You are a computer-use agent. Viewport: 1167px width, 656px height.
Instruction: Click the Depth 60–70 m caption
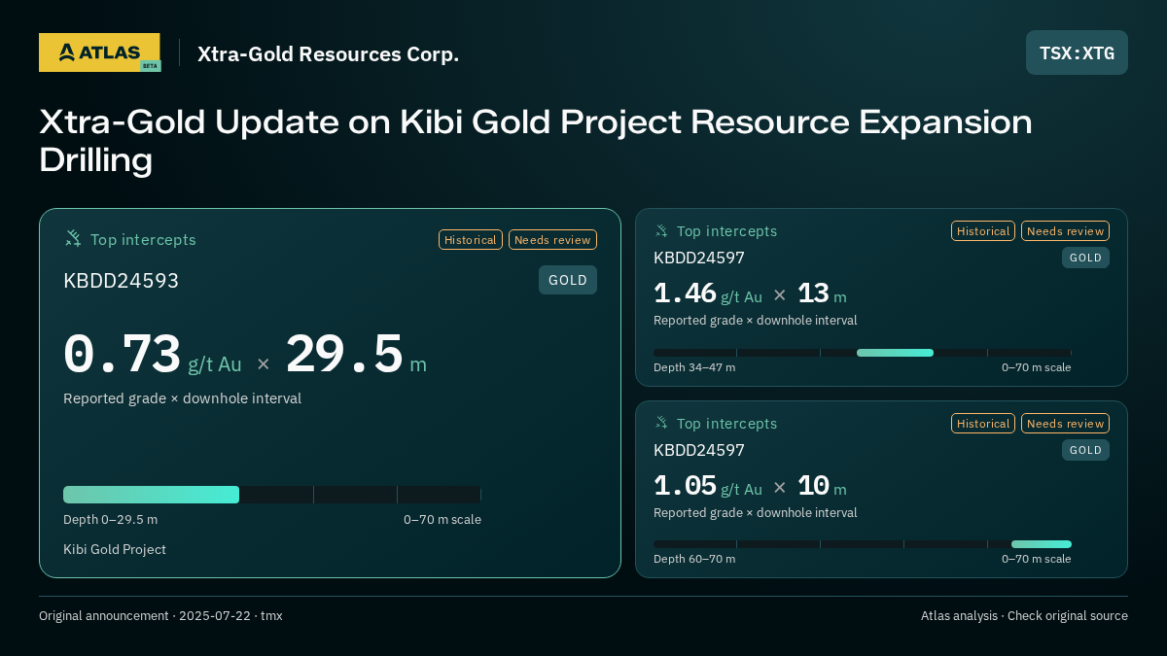click(694, 559)
